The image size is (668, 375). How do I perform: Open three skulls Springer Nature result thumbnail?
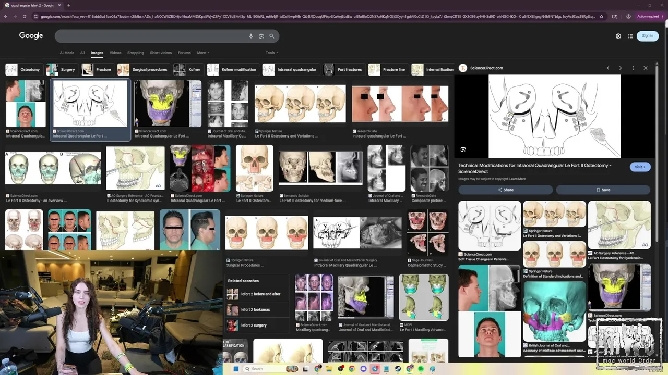click(x=300, y=104)
